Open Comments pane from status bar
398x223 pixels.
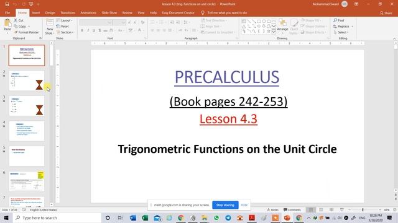pos(292,210)
